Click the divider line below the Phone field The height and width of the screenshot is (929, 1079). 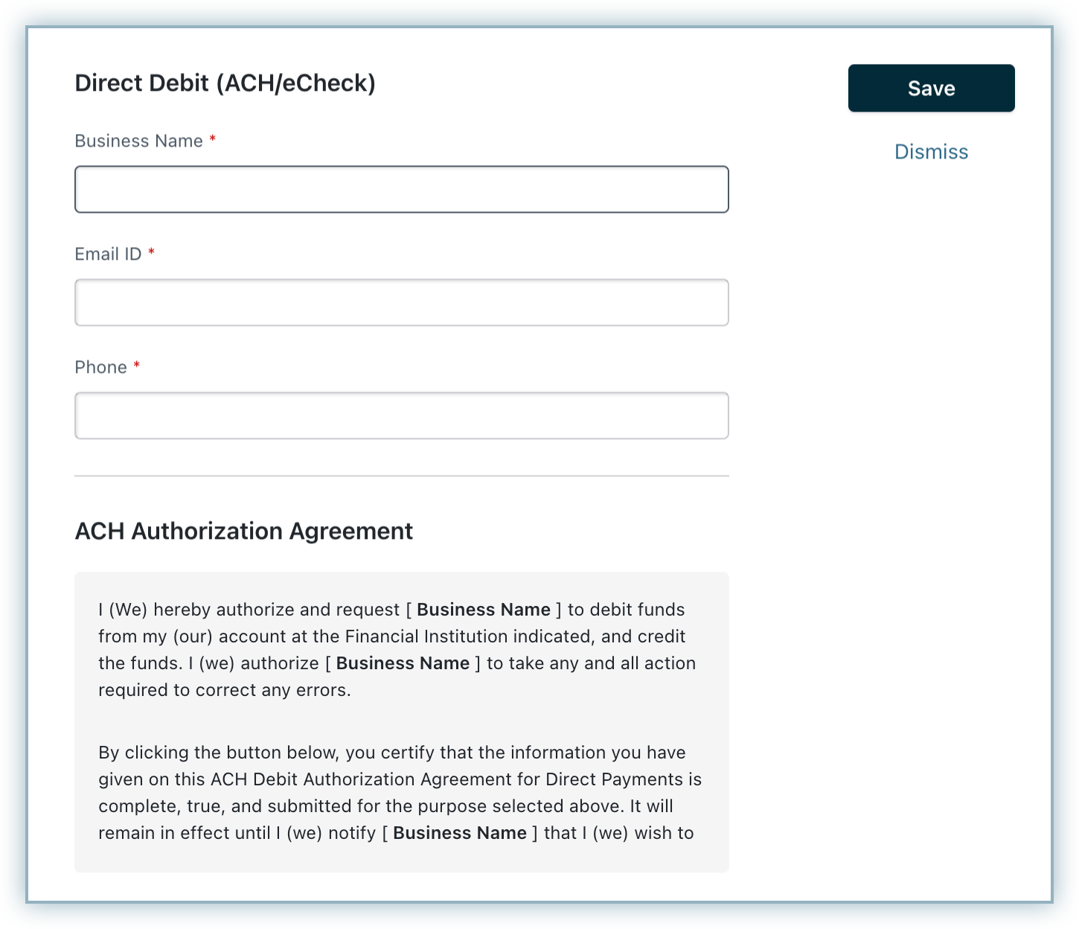click(x=401, y=476)
